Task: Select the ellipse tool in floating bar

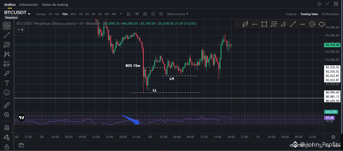Action: pyautogui.click(x=322, y=24)
